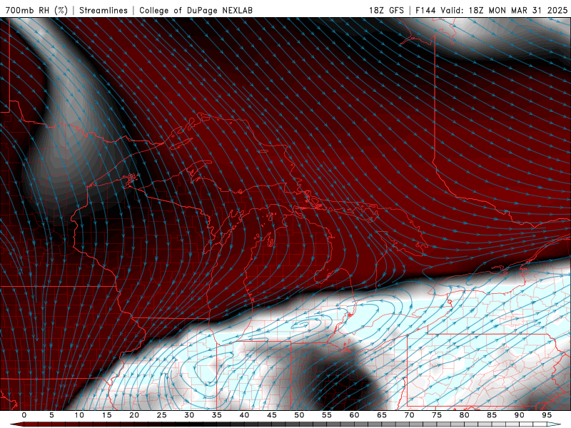Select the 'Streamlines' label in header
Screen dimensions: 571x428
103,10
